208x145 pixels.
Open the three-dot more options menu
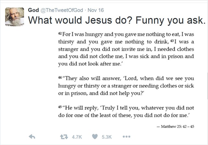tap(126, 137)
